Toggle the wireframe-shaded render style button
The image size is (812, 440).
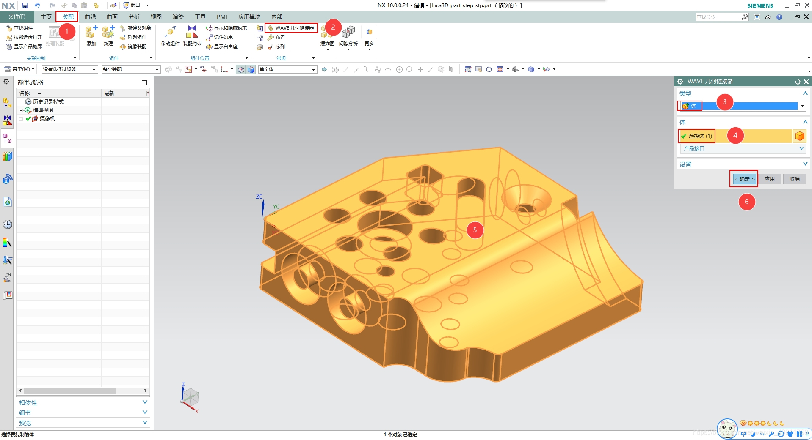pos(241,69)
